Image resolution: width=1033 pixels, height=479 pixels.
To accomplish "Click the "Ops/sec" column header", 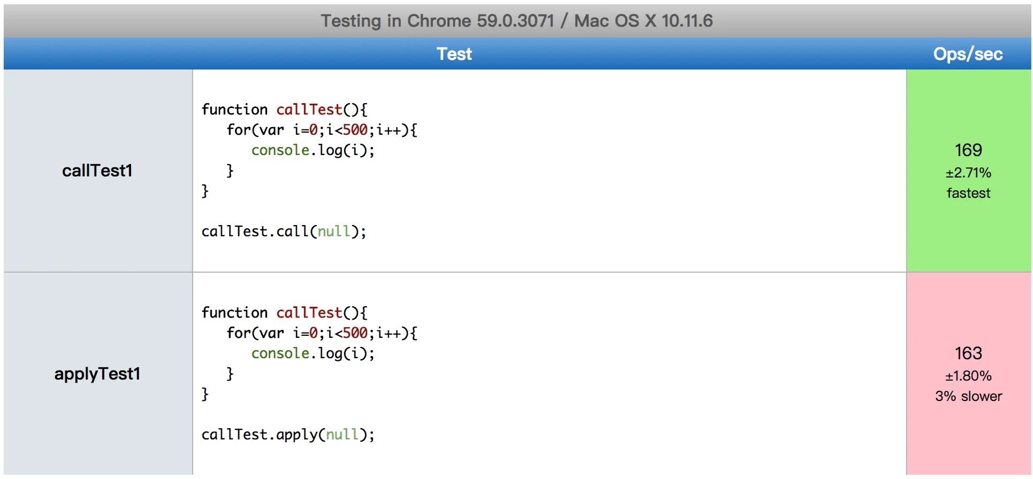I will [x=968, y=54].
